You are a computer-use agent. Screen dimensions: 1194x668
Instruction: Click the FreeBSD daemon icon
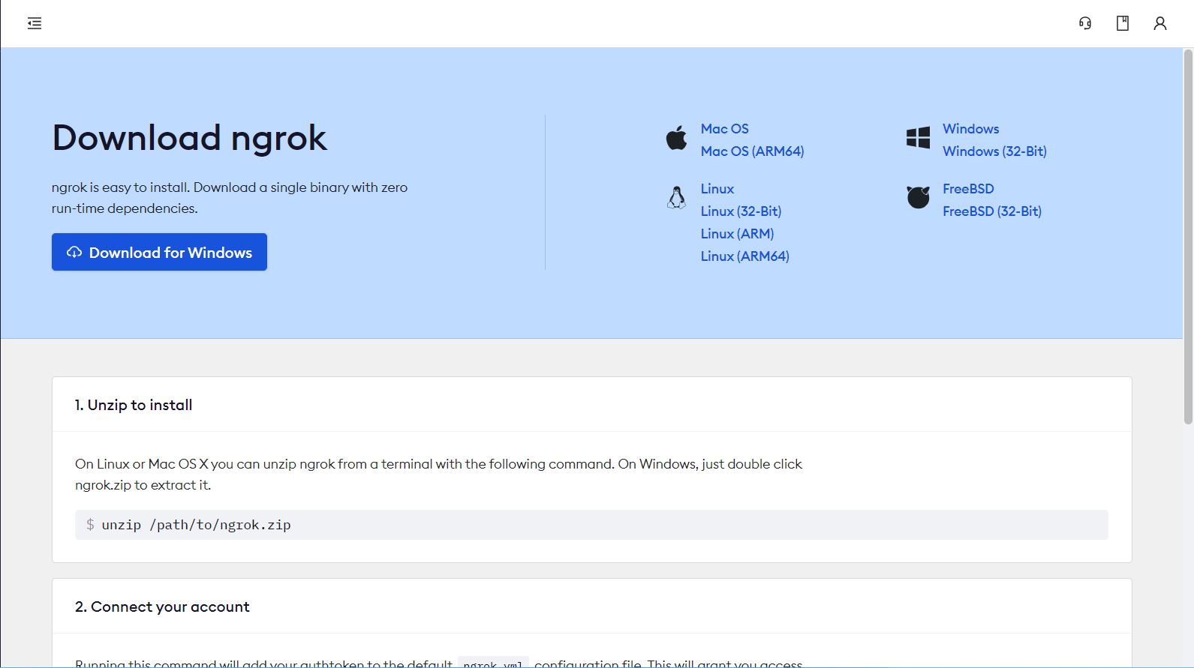pyautogui.click(x=918, y=197)
